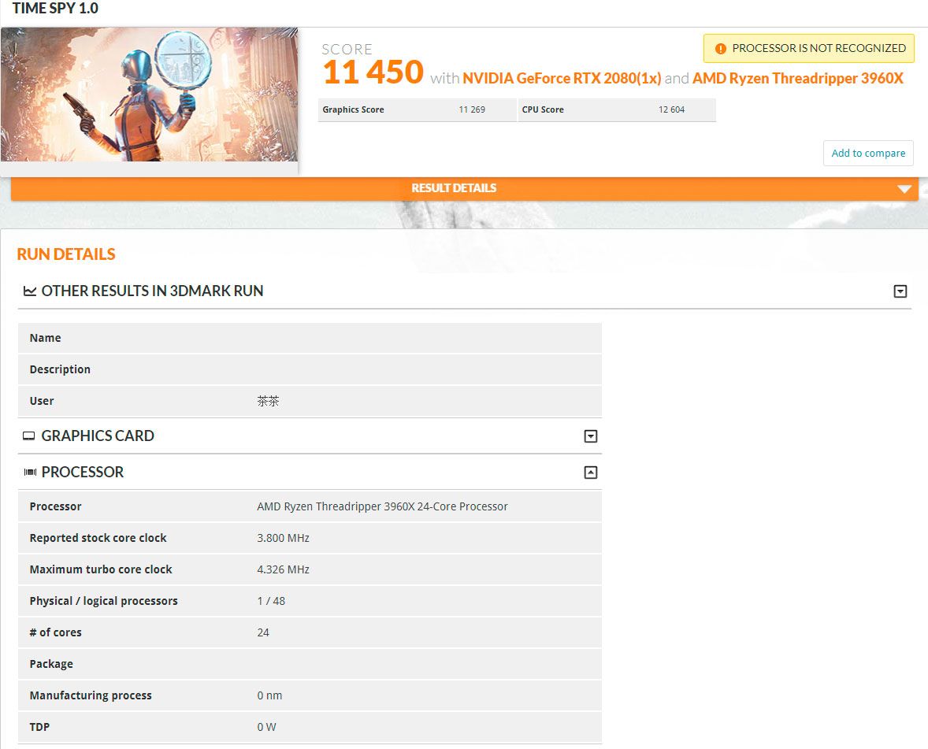The width and height of the screenshot is (928, 749).
Task: Click the Time Spy benchmark thumbnail image
Action: point(149,95)
